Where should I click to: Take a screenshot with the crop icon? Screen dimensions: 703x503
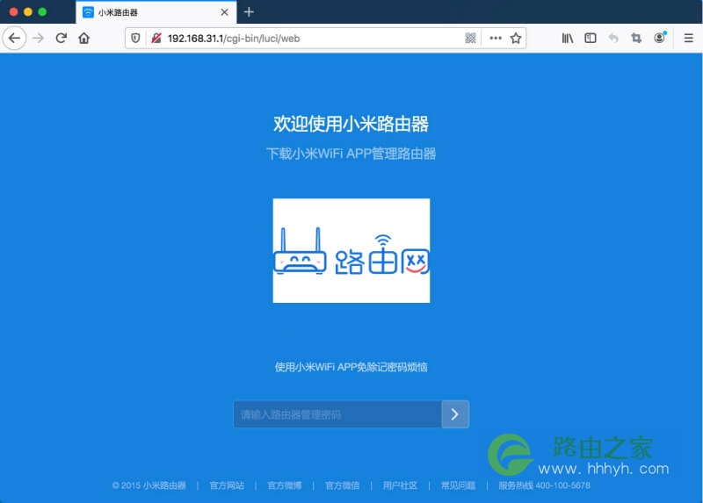[x=636, y=38]
